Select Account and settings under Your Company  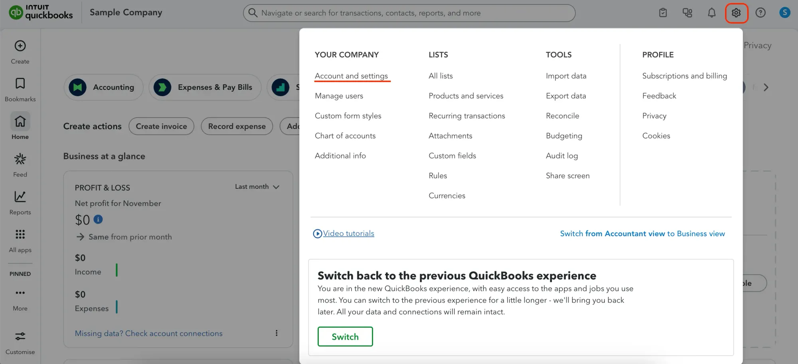pos(352,76)
